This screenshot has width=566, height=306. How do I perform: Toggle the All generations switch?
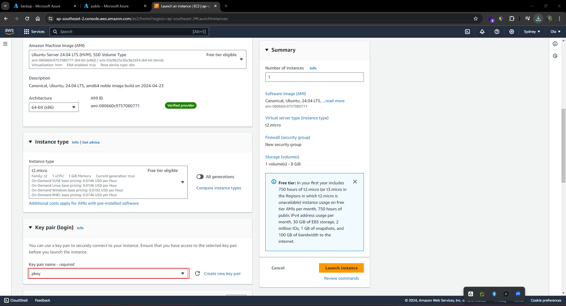(200, 177)
